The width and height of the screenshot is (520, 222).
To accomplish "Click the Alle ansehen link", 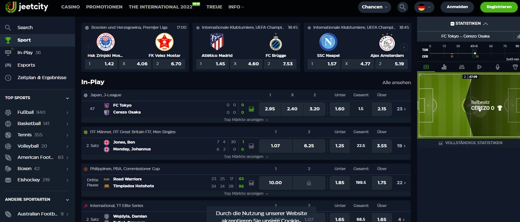I will click(396, 83).
